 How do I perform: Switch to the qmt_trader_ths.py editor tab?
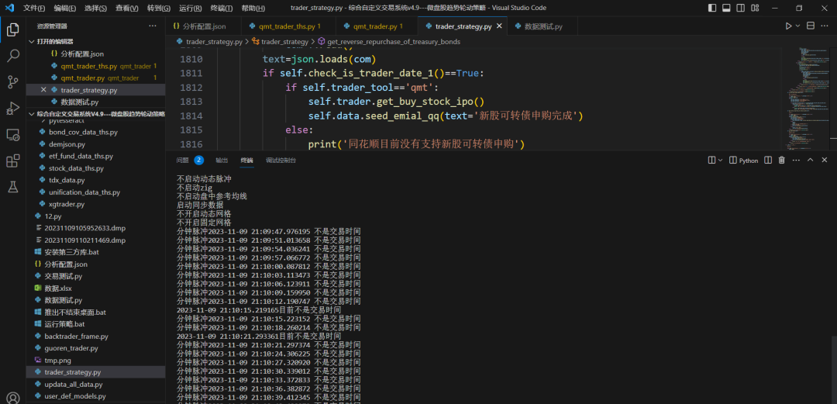[289, 26]
